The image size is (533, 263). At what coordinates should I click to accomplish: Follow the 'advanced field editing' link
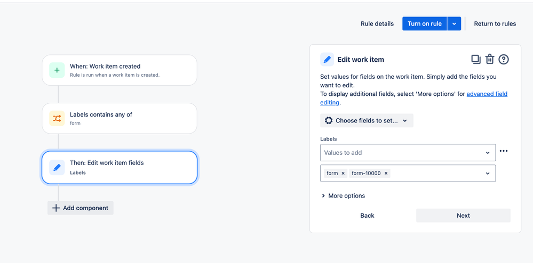click(413, 98)
